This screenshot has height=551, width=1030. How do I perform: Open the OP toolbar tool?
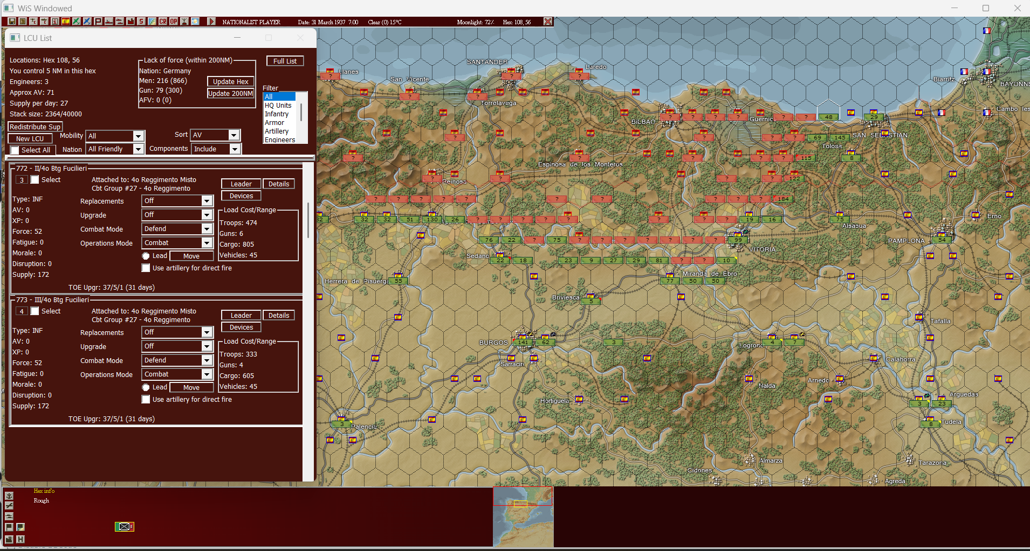174,22
